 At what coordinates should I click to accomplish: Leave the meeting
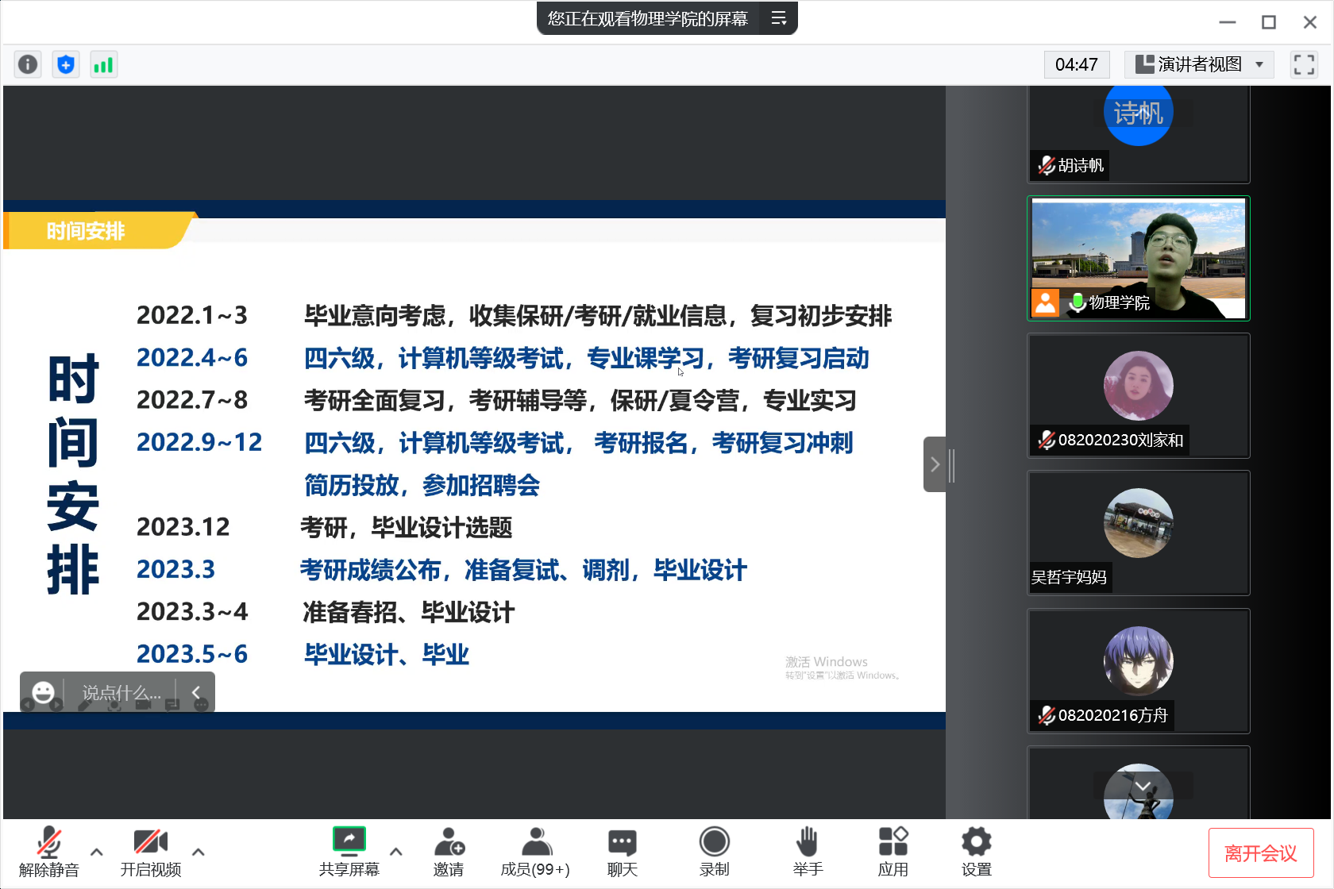click(1260, 853)
